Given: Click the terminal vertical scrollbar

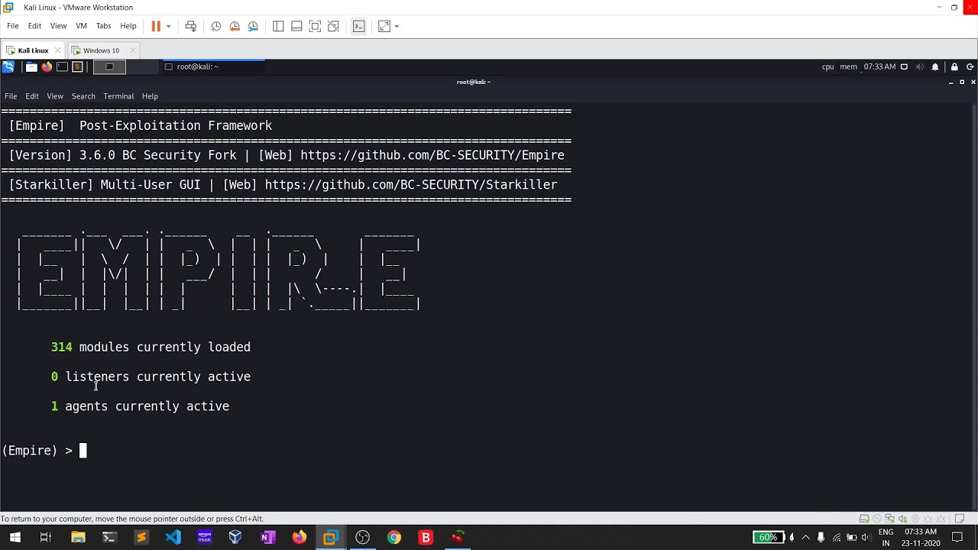Looking at the screenshot, I should tap(973, 306).
